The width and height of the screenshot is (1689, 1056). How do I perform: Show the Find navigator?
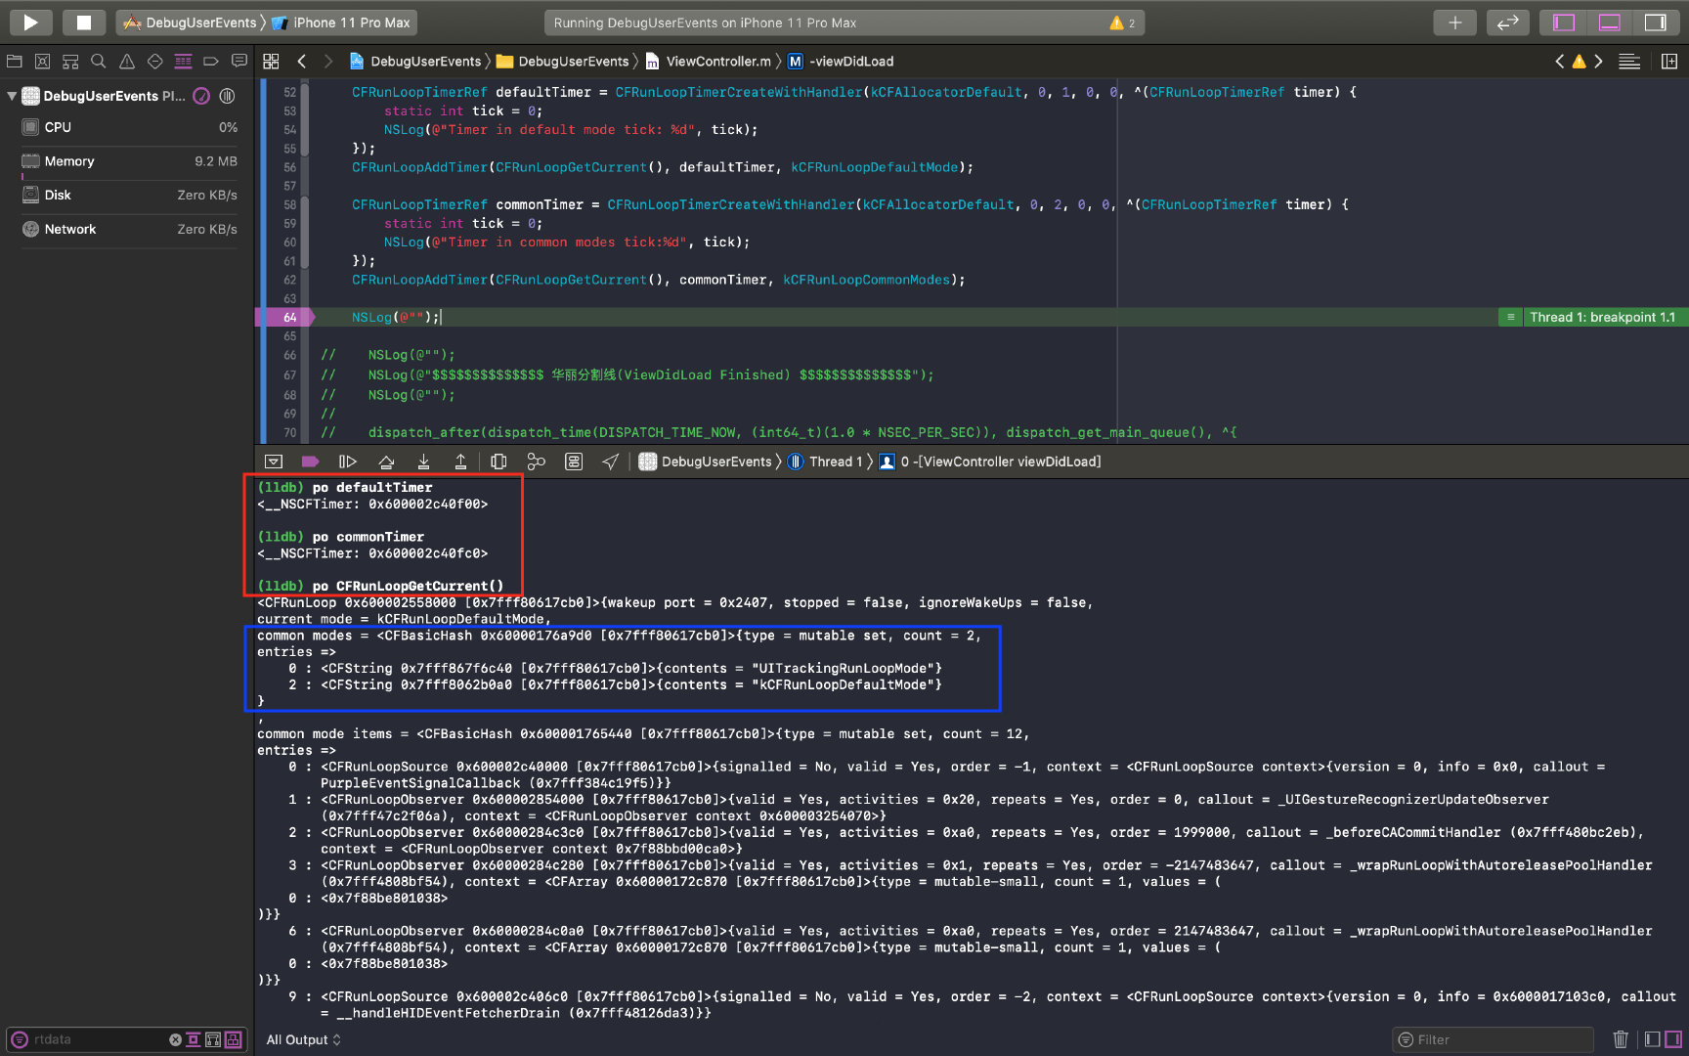[x=98, y=61]
